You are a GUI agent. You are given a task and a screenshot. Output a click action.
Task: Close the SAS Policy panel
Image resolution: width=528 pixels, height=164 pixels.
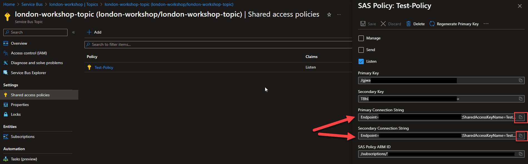point(520,6)
